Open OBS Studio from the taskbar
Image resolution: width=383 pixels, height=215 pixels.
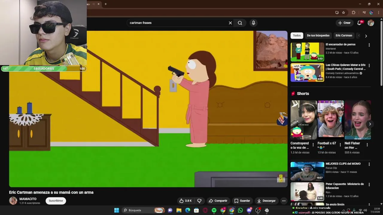coord(258,210)
